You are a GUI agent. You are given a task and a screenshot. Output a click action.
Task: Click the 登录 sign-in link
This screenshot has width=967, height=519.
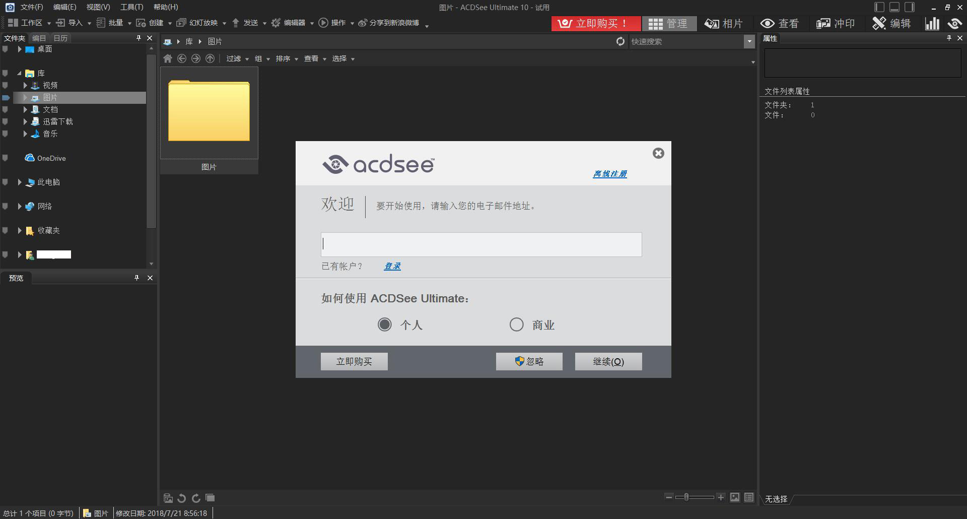(392, 266)
